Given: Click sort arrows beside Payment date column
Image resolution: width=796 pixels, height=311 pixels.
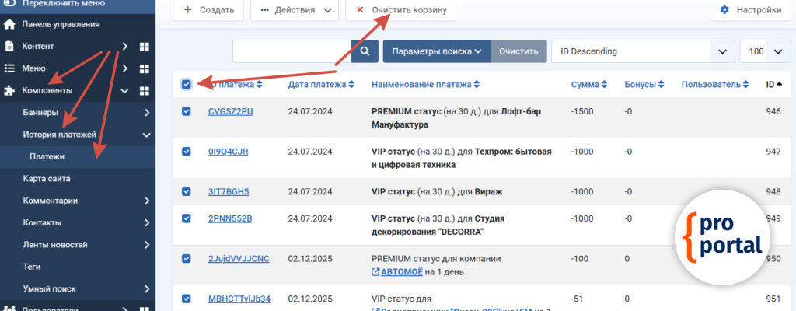Looking at the screenshot, I should coord(351,85).
